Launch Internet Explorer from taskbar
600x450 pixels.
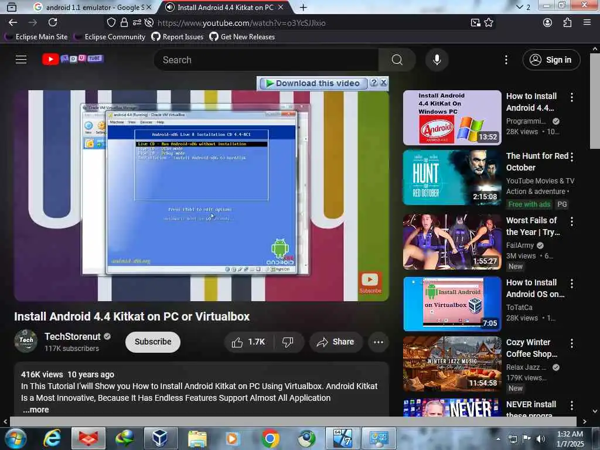(x=52, y=438)
